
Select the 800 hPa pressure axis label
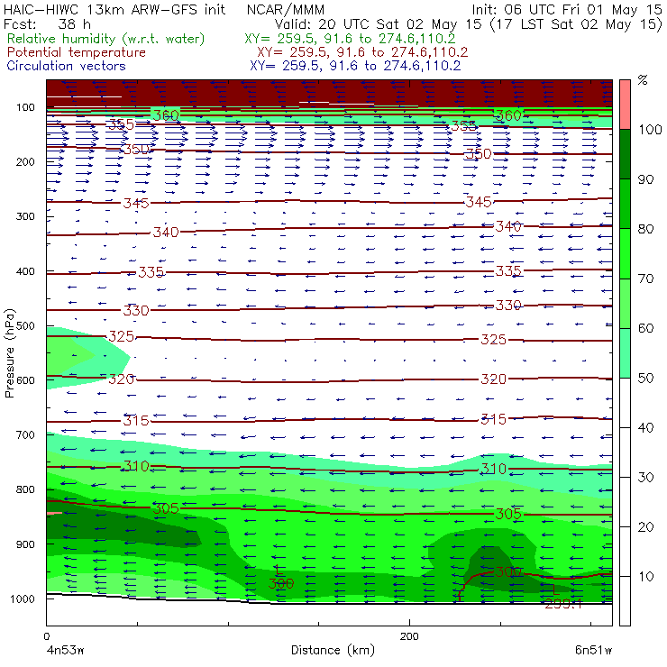tap(25, 489)
